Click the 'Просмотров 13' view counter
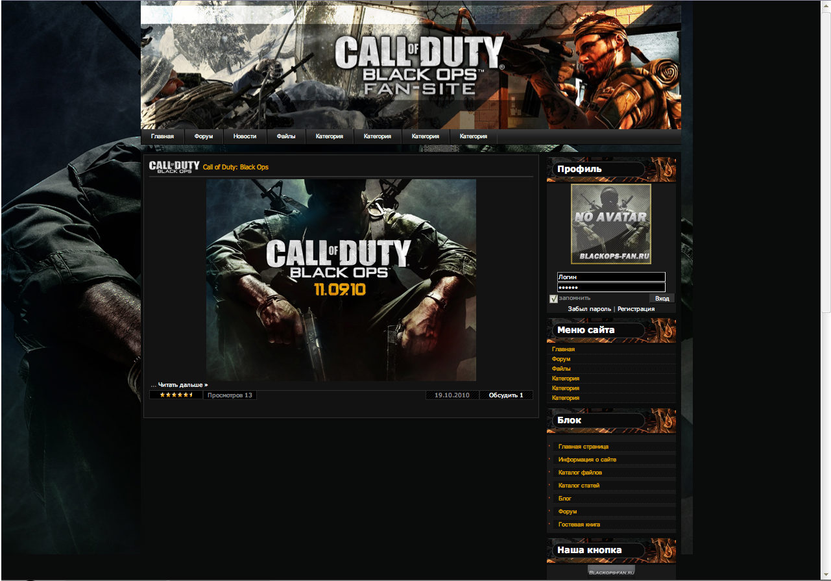 click(230, 395)
